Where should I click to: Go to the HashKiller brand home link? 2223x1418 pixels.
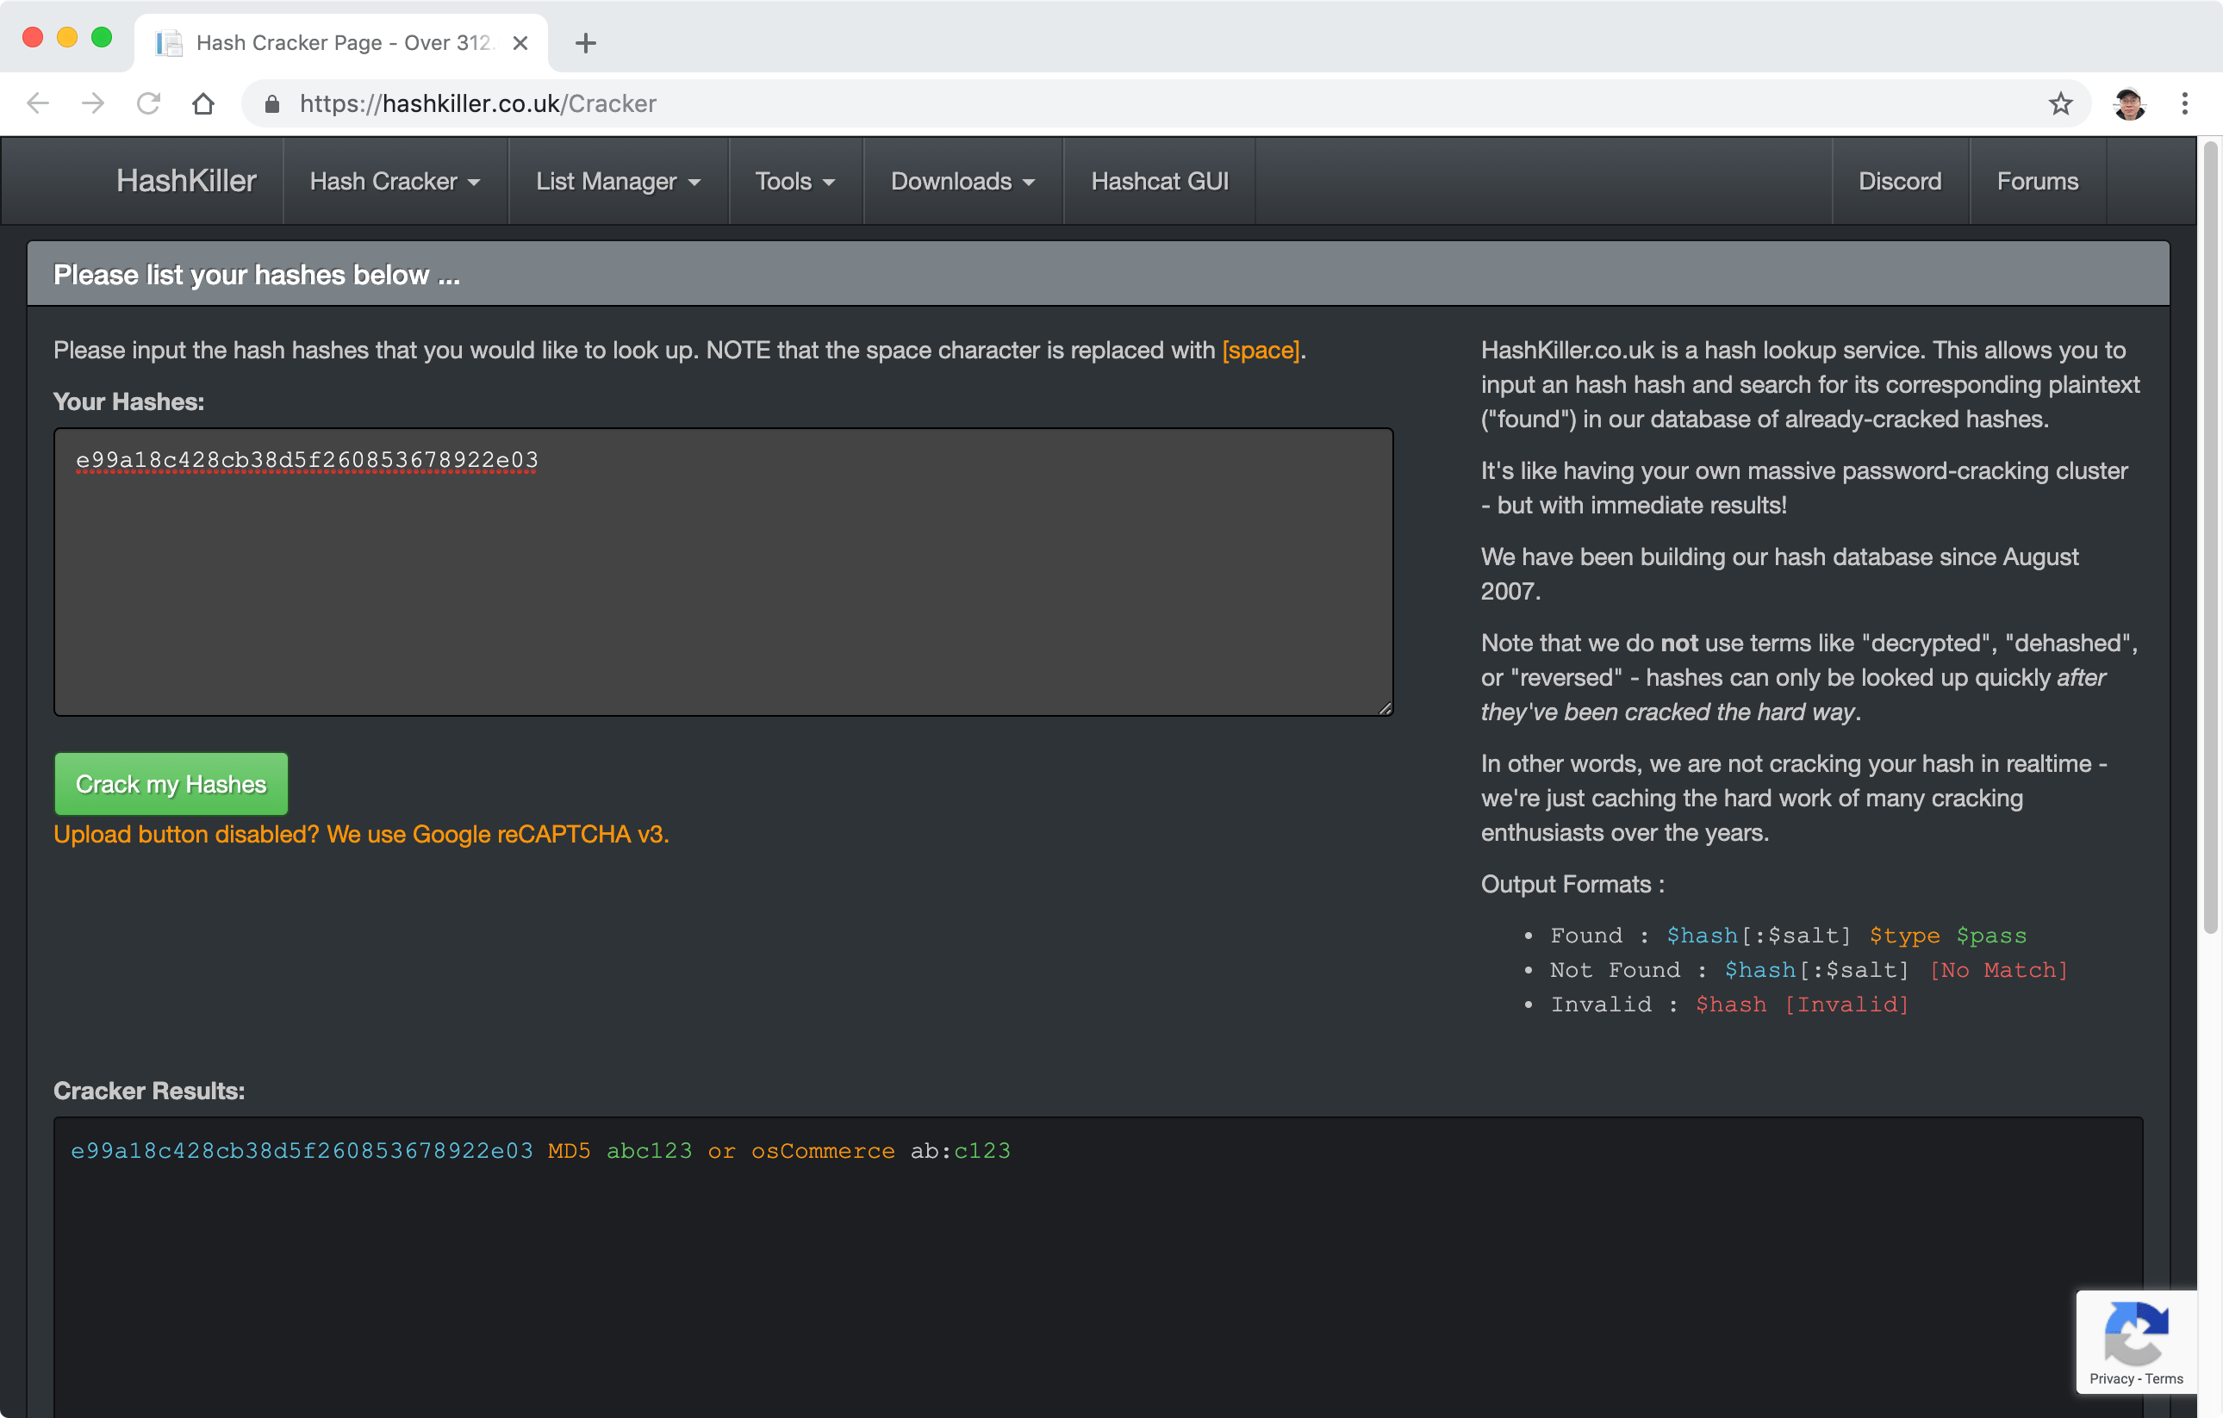point(186,181)
